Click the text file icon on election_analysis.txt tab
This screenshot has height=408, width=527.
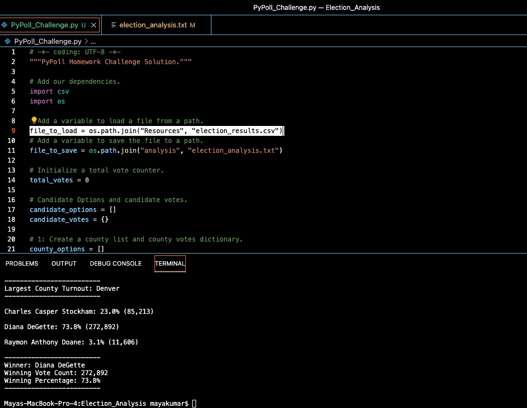[113, 25]
